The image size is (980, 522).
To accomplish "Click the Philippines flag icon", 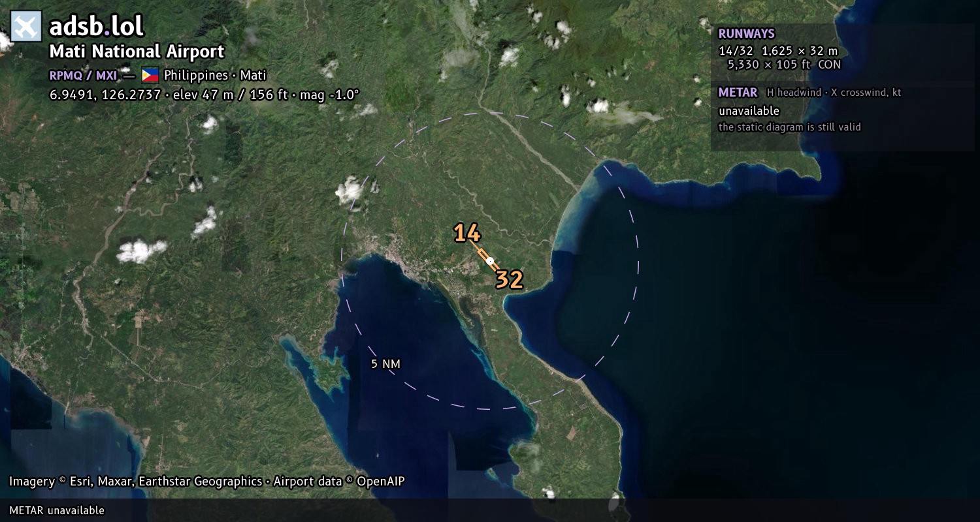I will pyautogui.click(x=150, y=75).
